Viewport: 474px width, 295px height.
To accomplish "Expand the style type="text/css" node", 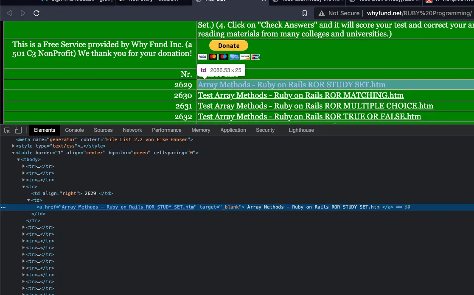I will (x=14, y=146).
